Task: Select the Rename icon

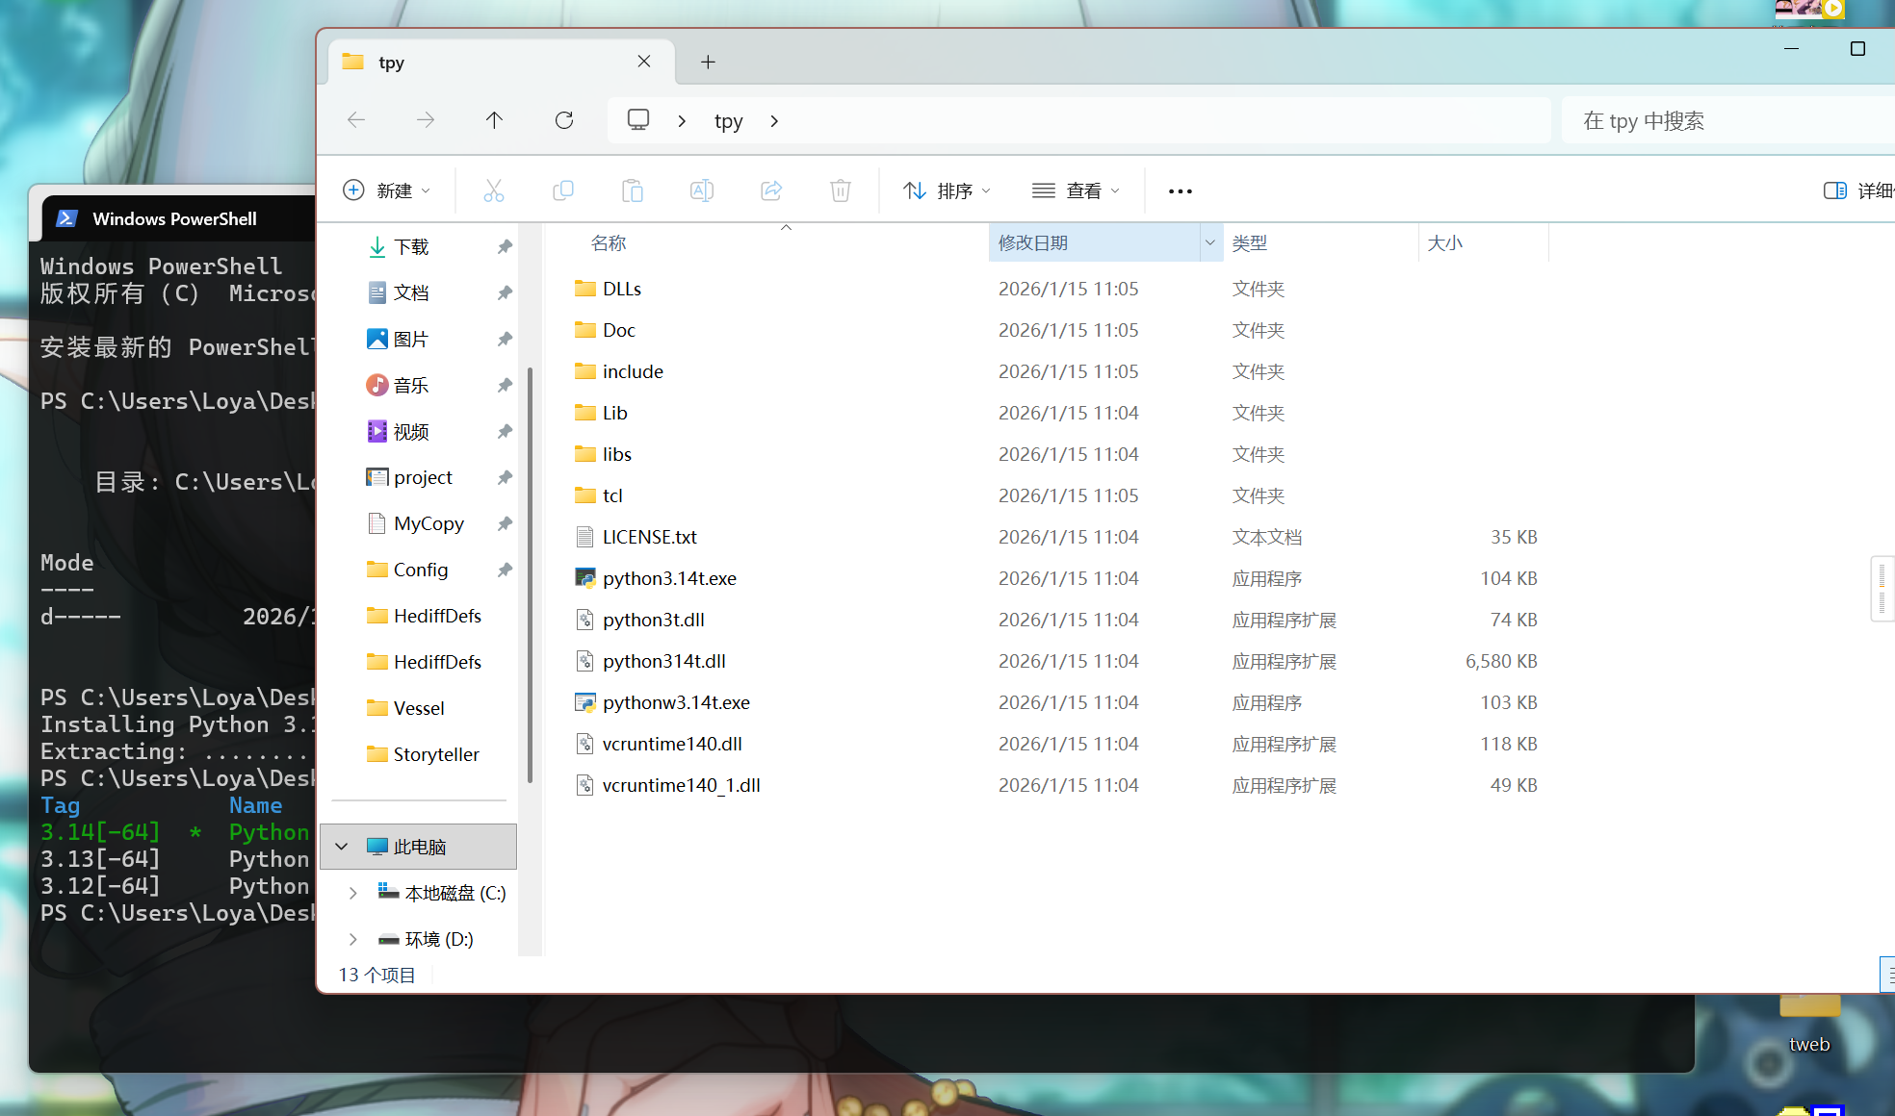Action: click(702, 190)
